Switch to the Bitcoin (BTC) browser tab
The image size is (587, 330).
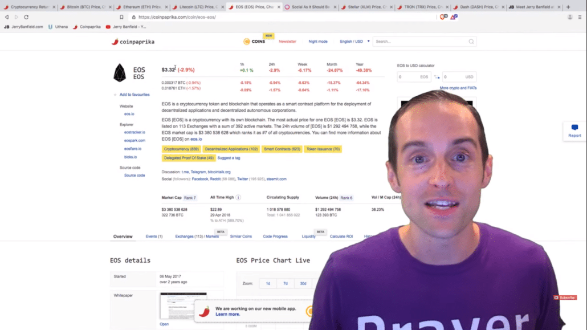click(x=85, y=7)
